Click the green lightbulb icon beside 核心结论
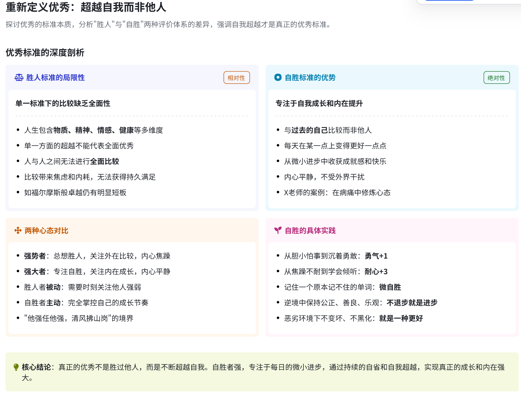Screen dimensions: 521x401 16,367
